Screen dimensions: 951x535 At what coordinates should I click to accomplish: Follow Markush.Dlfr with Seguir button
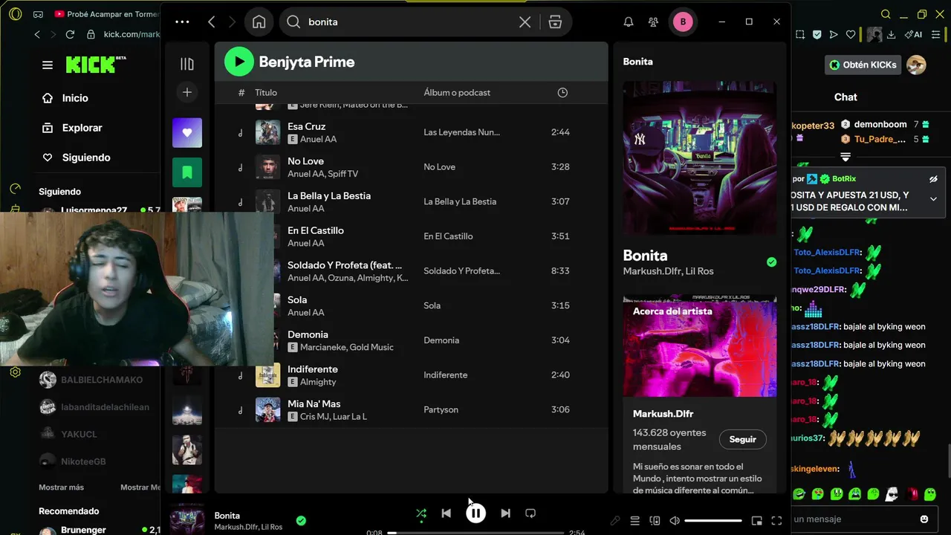click(x=742, y=439)
